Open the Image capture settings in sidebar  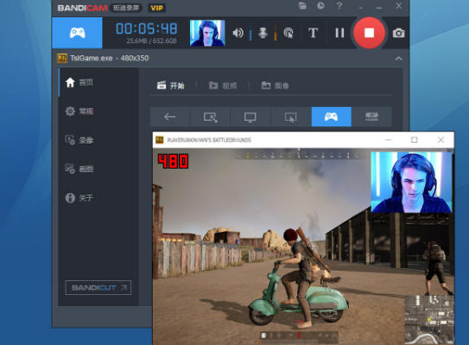pyautogui.click(x=79, y=169)
